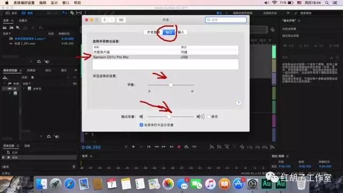Image resolution: width=343 pixels, height=193 pixels.
Task: Open 文件 panel menu icon
Action: [12, 20]
